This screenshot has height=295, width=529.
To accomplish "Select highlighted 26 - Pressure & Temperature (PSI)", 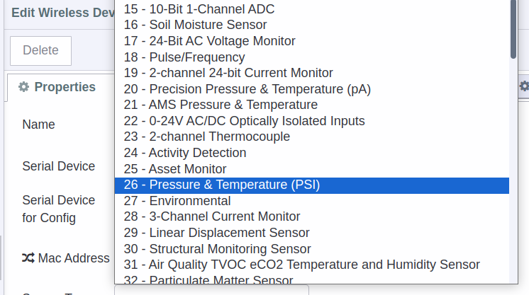I will [312, 185].
